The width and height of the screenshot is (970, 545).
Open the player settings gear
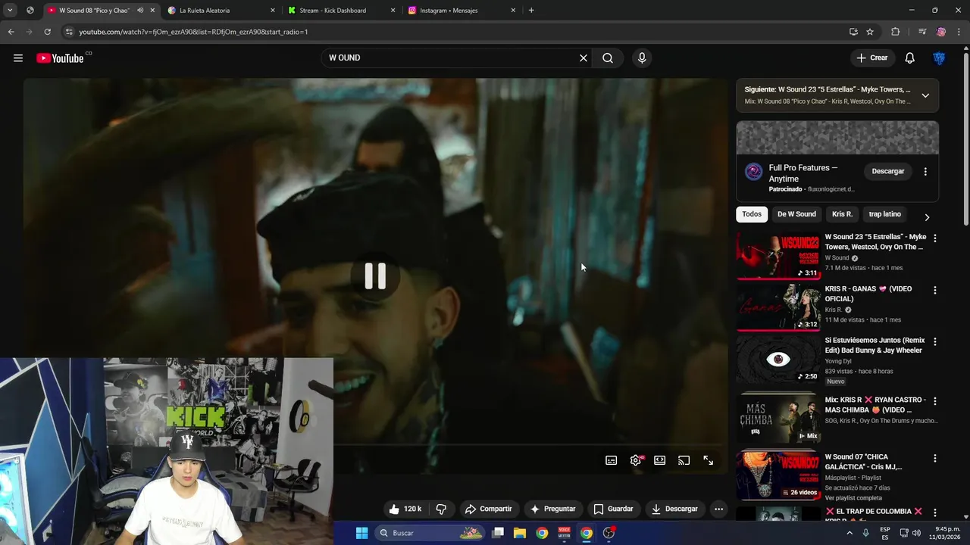[x=636, y=460]
